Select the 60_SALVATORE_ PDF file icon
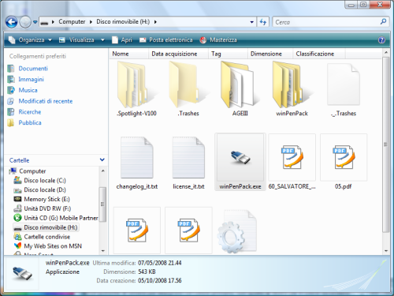This screenshot has width=394, height=296. 292,157
